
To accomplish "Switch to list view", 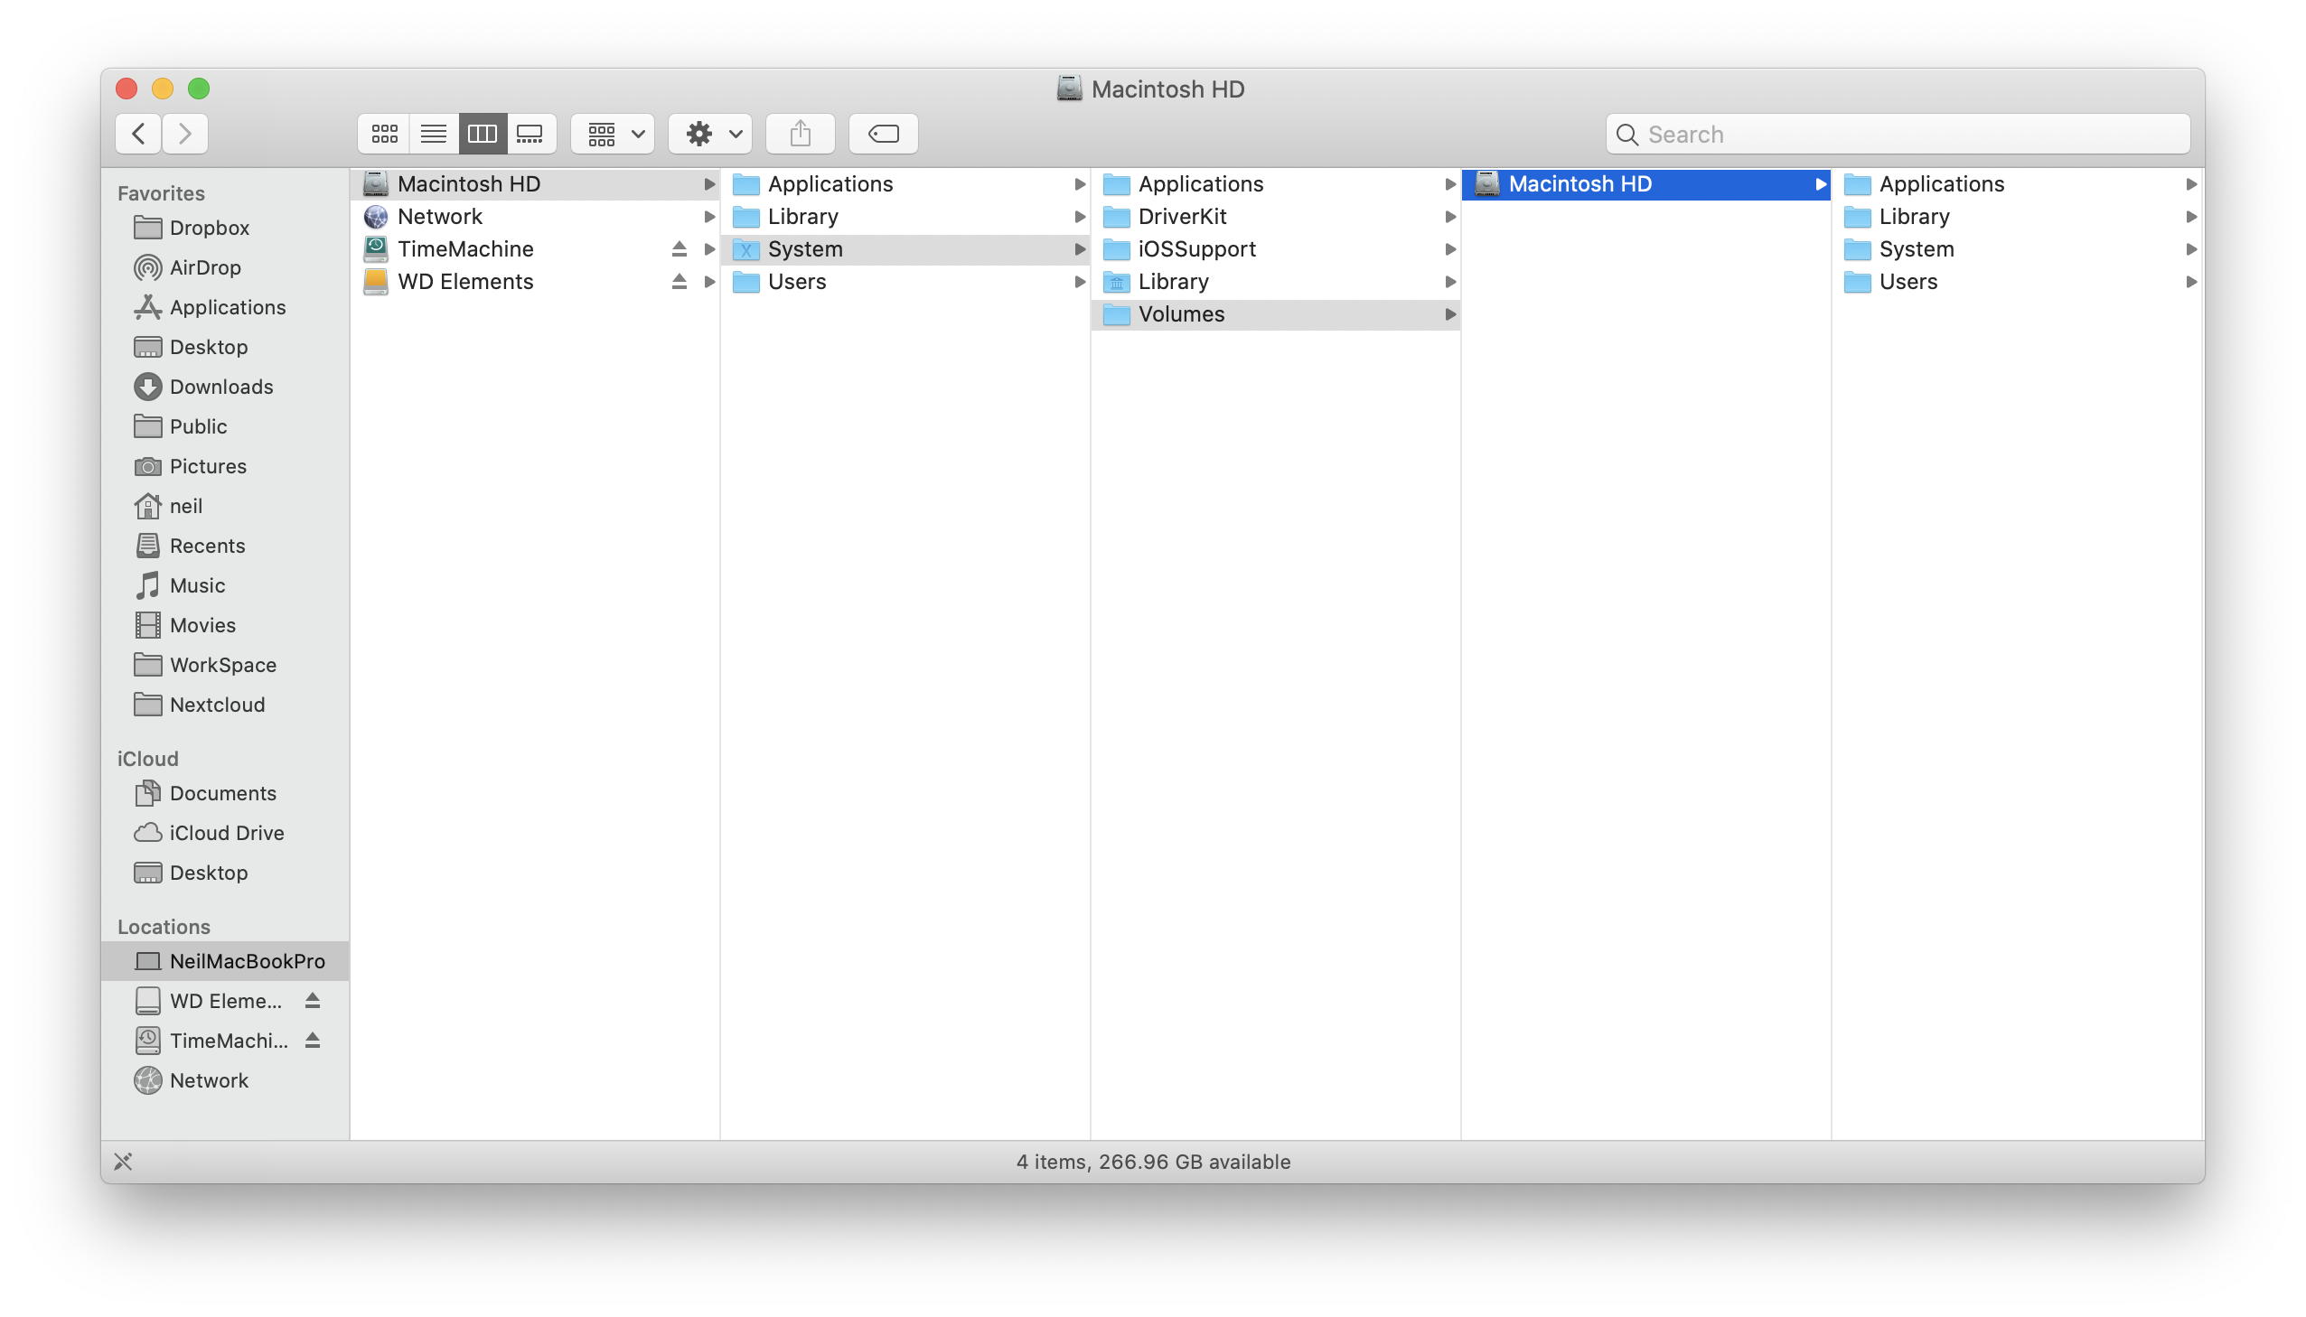I will pyautogui.click(x=434, y=134).
